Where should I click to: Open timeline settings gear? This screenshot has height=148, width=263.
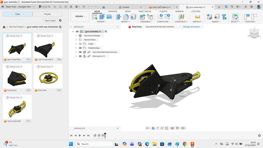click(x=259, y=135)
